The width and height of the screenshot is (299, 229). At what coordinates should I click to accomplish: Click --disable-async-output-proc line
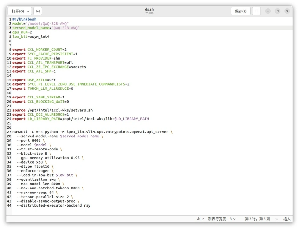tap(48, 201)
